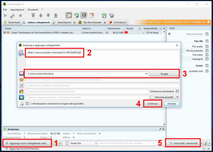Click the toolbar icon with red X

tap(91, 15)
